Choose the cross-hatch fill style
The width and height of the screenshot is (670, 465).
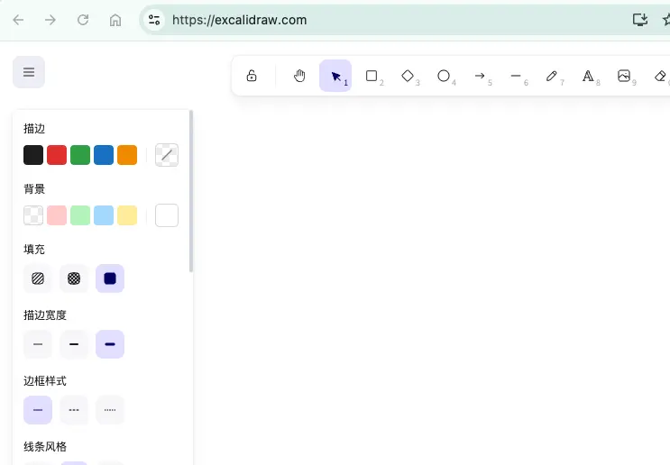(x=74, y=278)
